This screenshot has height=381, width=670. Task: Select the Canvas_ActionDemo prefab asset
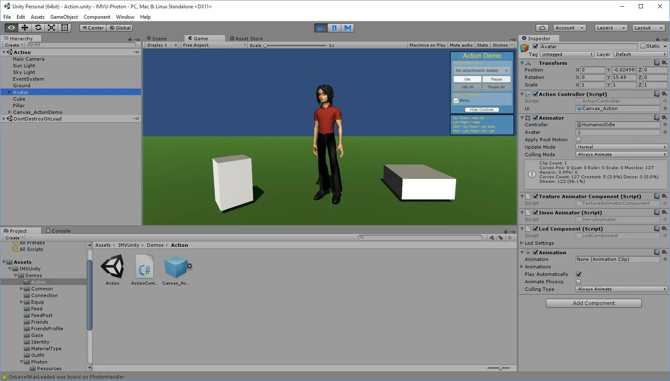pyautogui.click(x=176, y=267)
